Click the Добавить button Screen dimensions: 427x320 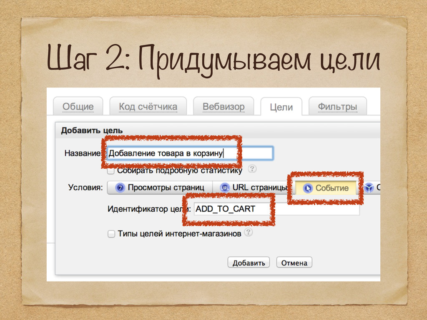(249, 262)
